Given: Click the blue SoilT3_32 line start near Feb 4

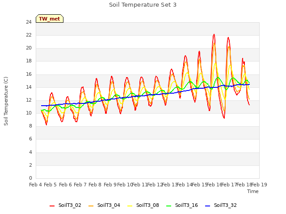Looking at the screenshot, I should [x=42, y=106].
